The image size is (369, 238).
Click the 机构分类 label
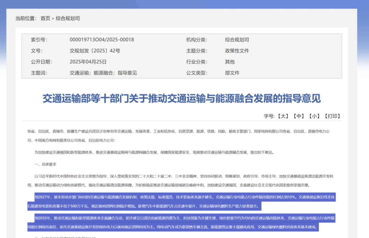(x=197, y=40)
